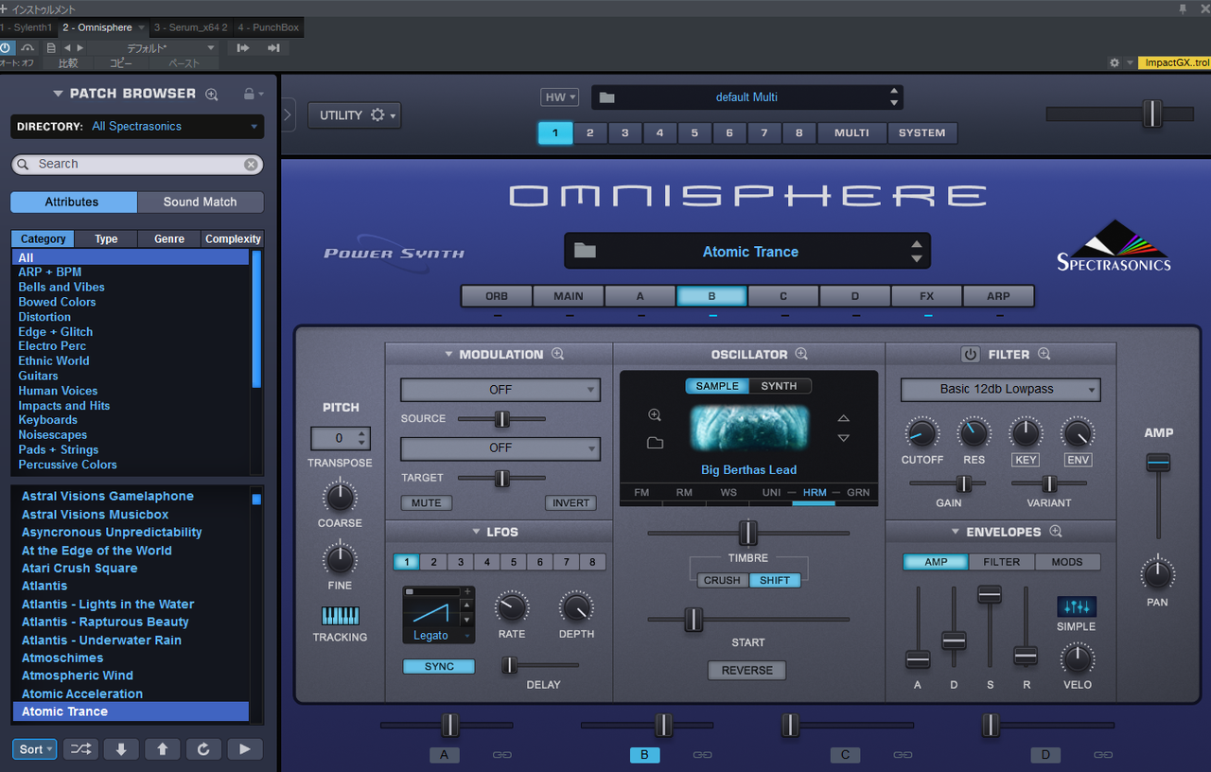Toggle the LFO Sync button
Image resolution: width=1211 pixels, height=772 pixels.
click(439, 666)
